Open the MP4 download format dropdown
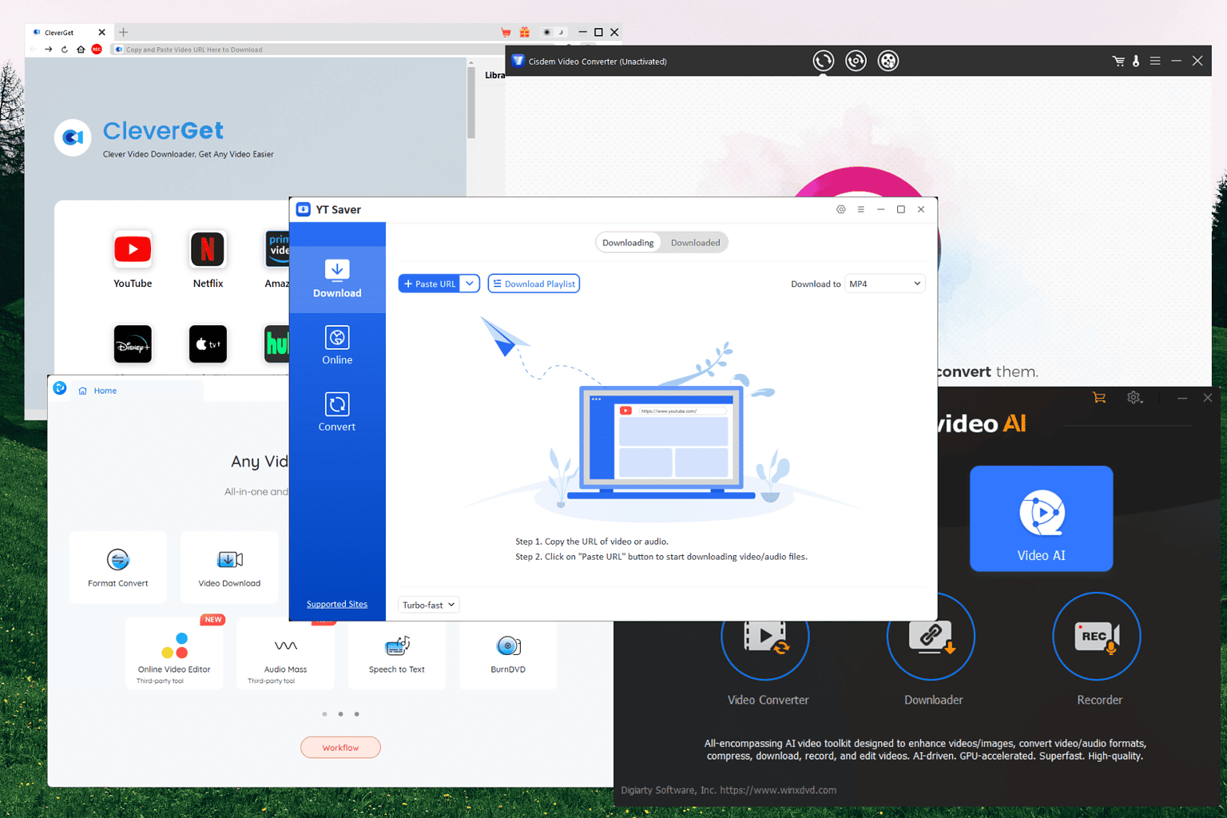This screenshot has width=1227, height=818. [x=884, y=283]
